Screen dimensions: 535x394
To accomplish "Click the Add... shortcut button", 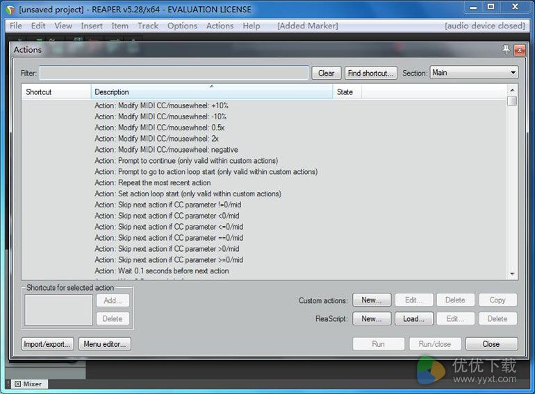I will click(113, 300).
